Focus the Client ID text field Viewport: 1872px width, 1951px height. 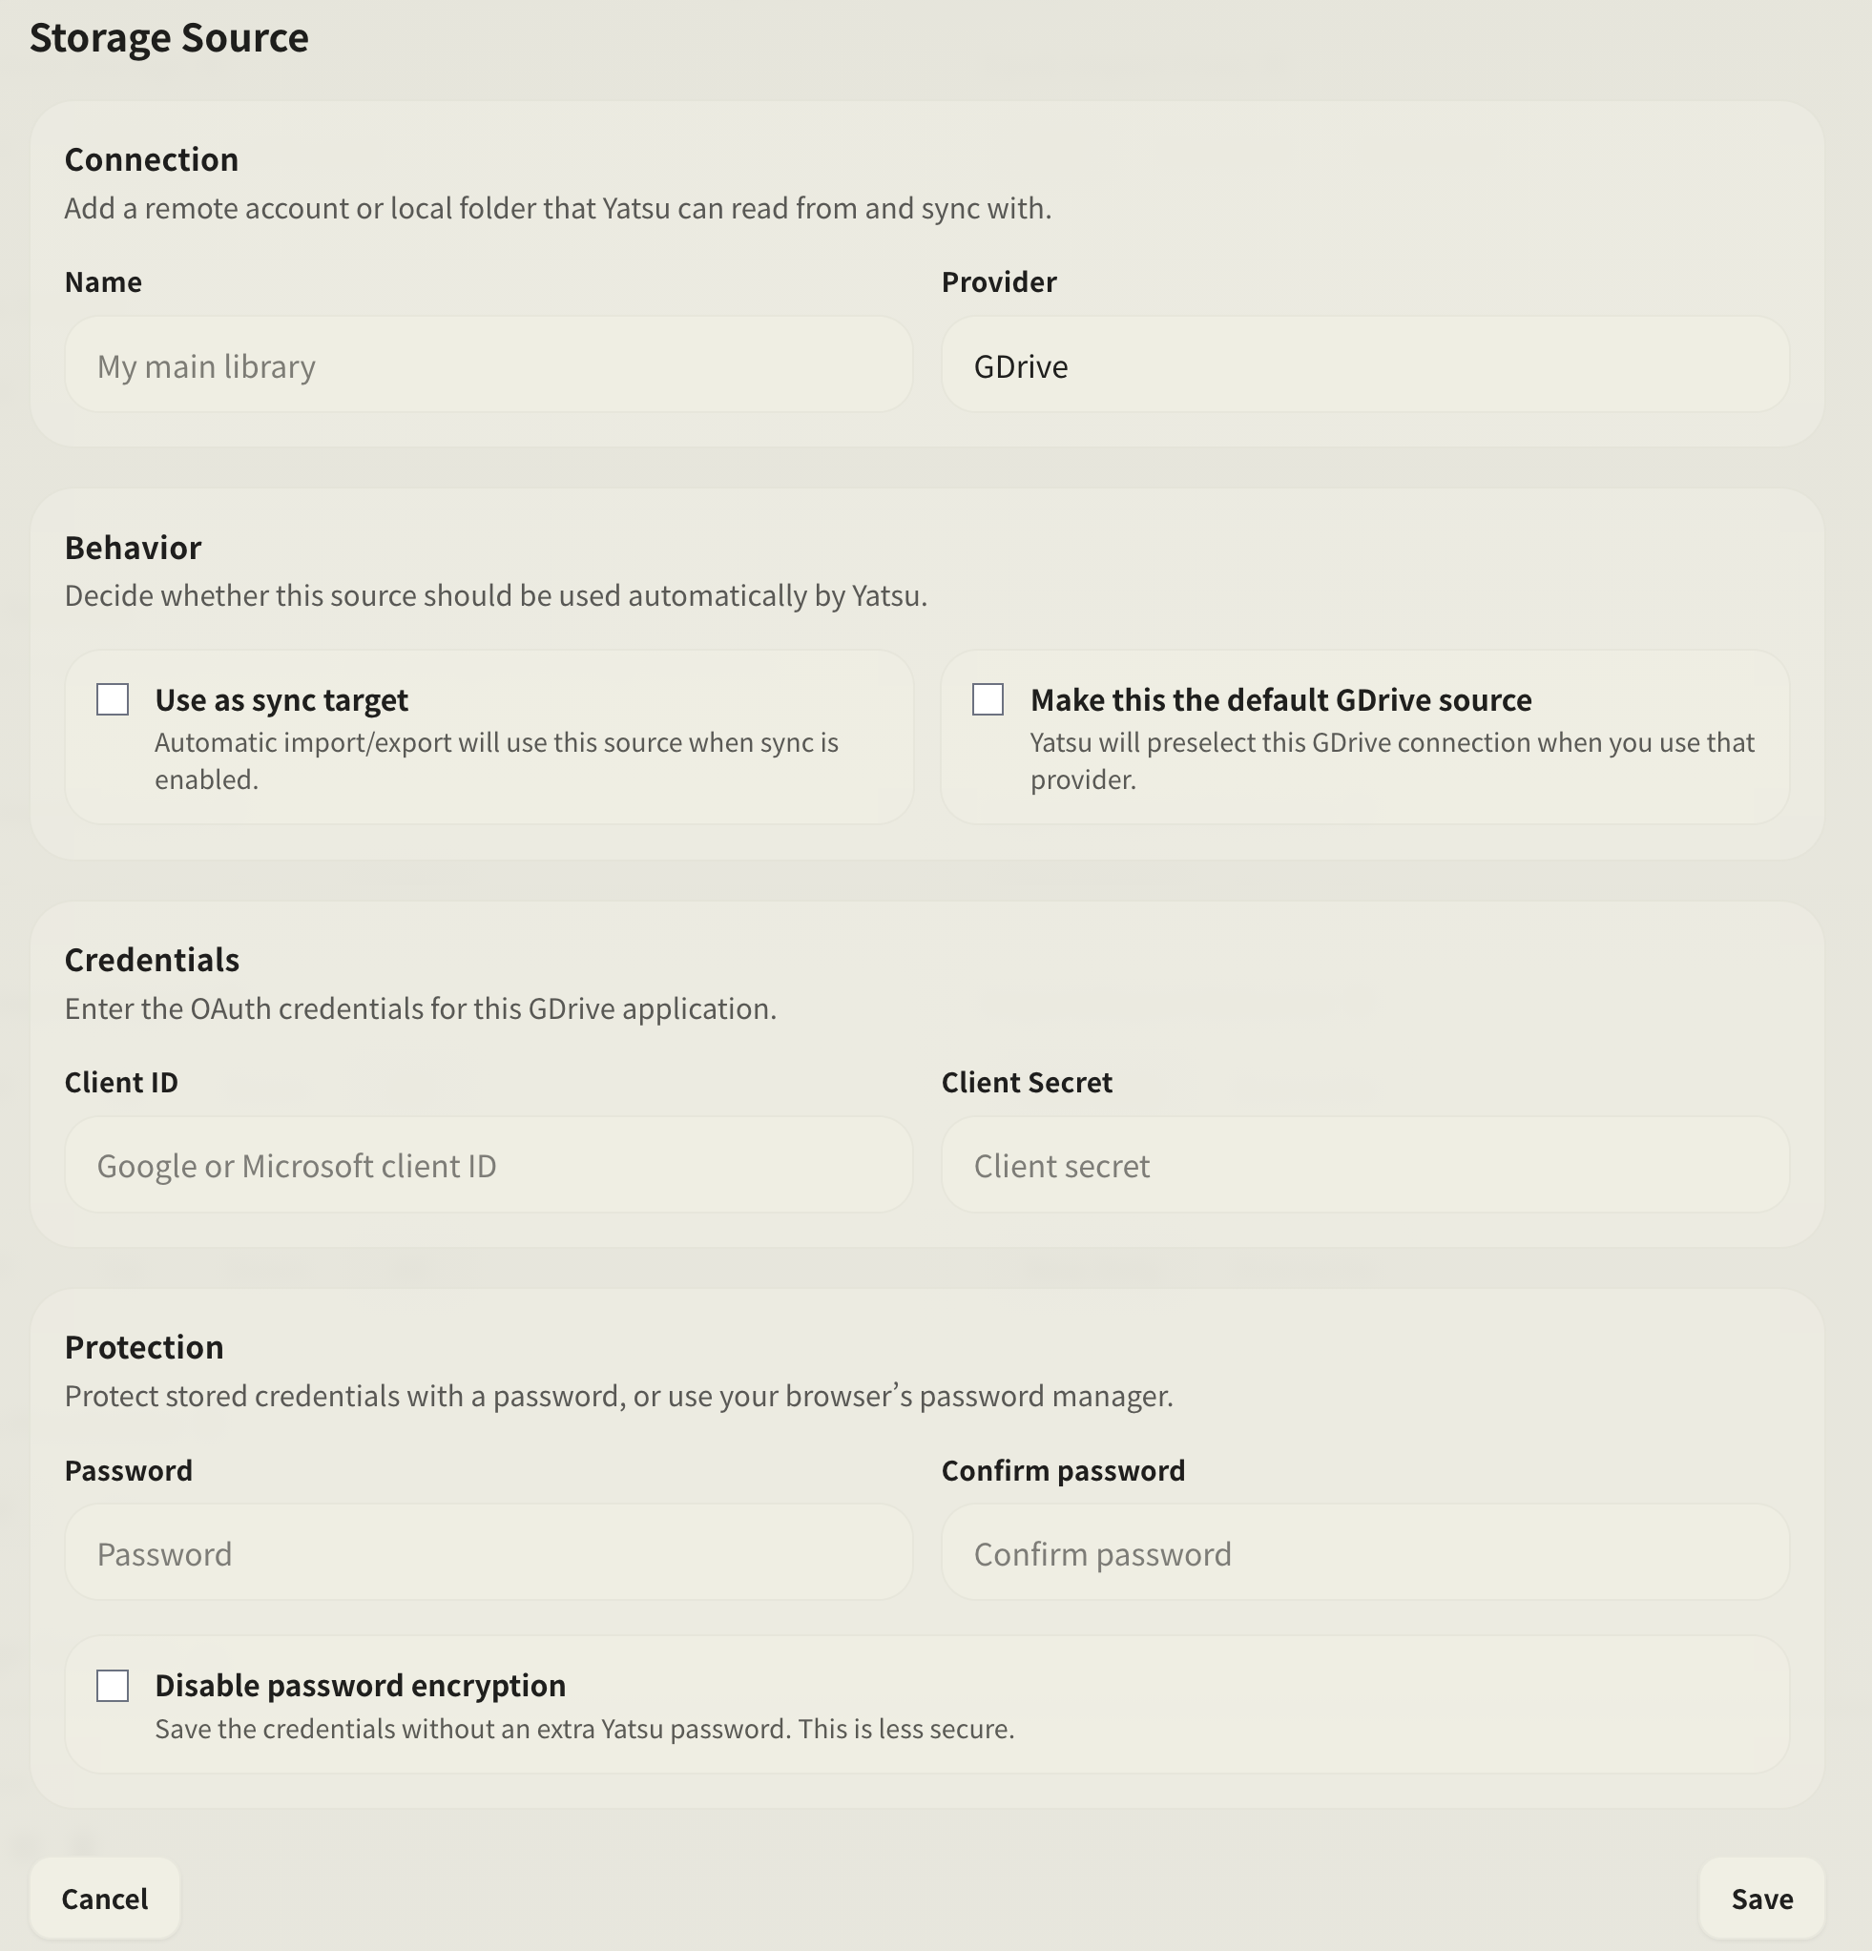[488, 1165]
